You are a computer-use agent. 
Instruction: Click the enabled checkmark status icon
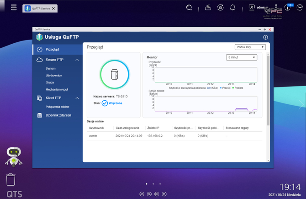pos(105,103)
